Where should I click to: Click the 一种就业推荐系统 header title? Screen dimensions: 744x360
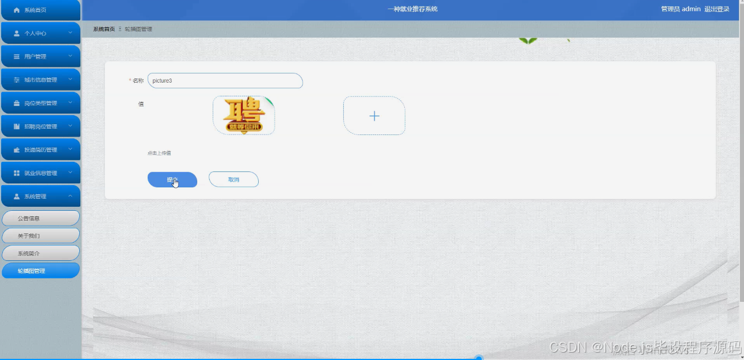coord(413,9)
